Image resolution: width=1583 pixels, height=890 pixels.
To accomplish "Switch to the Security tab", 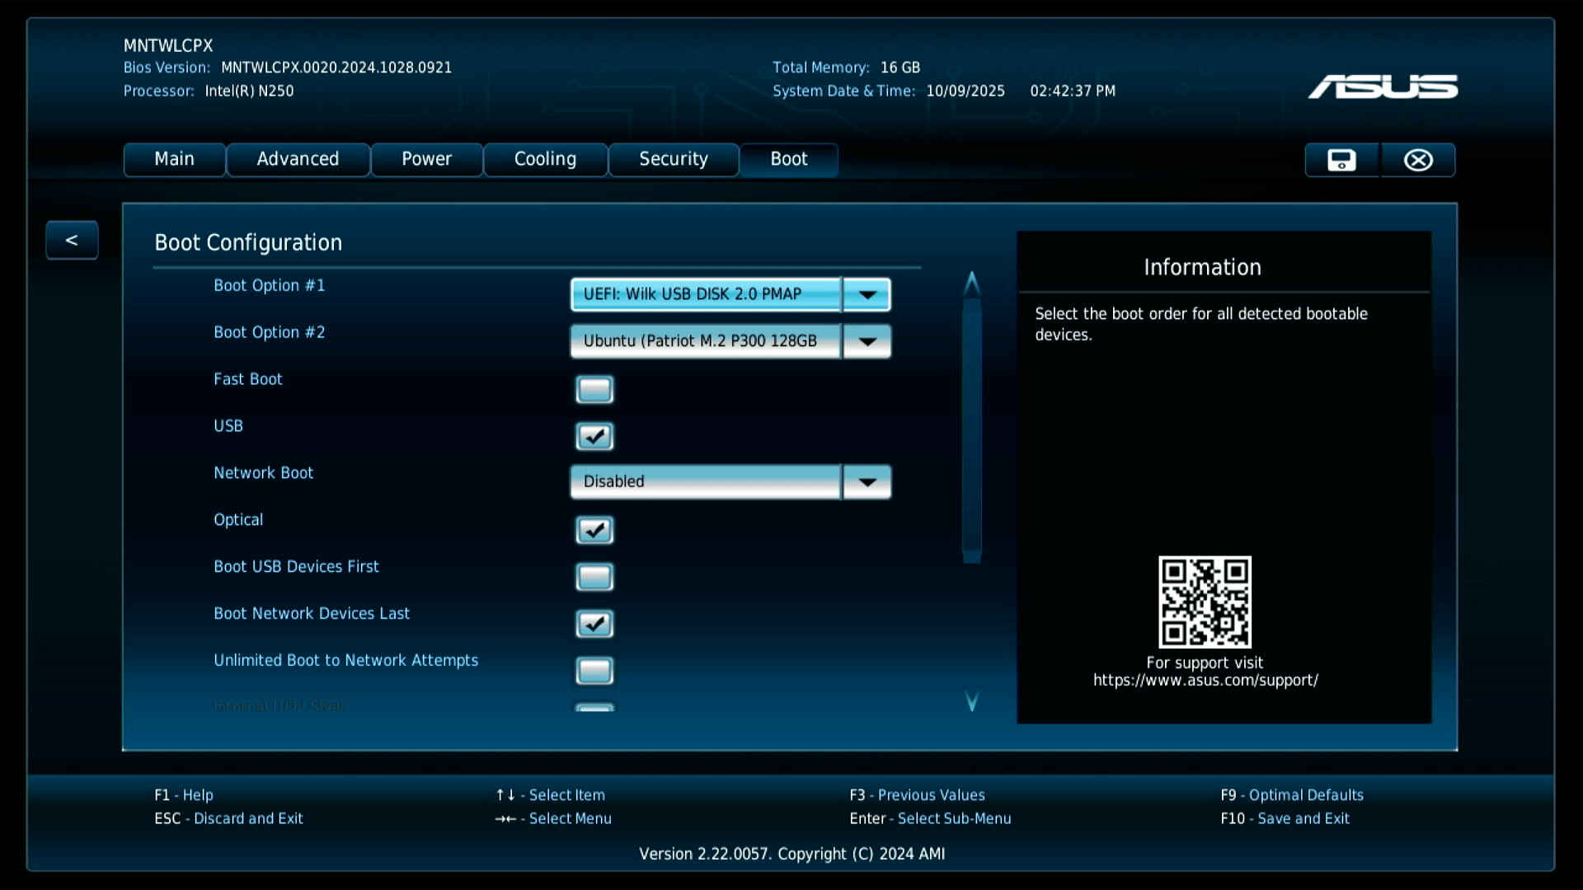I will 673,159.
